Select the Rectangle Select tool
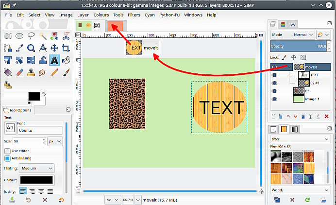The width and height of the screenshot is (336, 205). (x=8, y=35)
